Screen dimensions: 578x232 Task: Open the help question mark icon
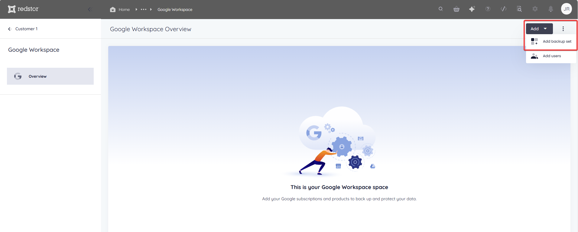(488, 9)
